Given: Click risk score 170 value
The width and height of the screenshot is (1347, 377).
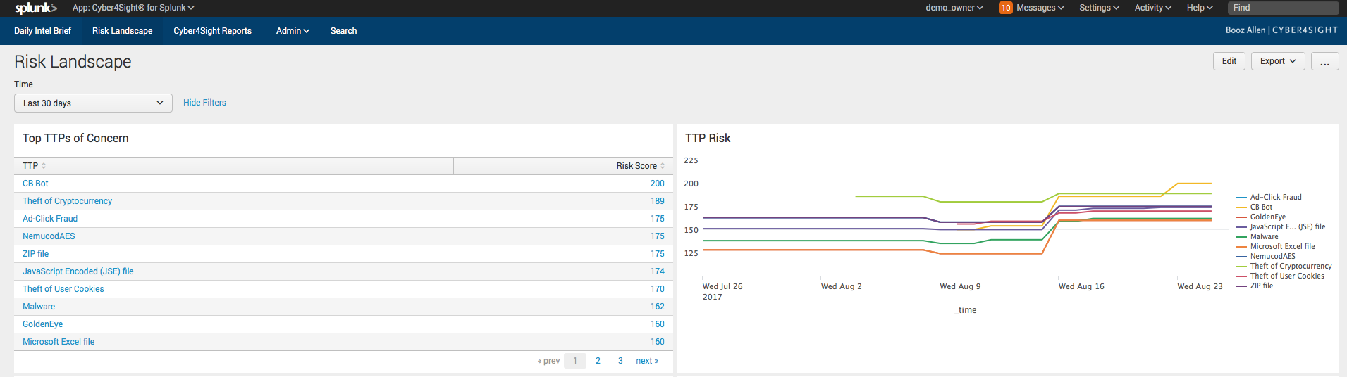Looking at the screenshot, I should 657,289.
